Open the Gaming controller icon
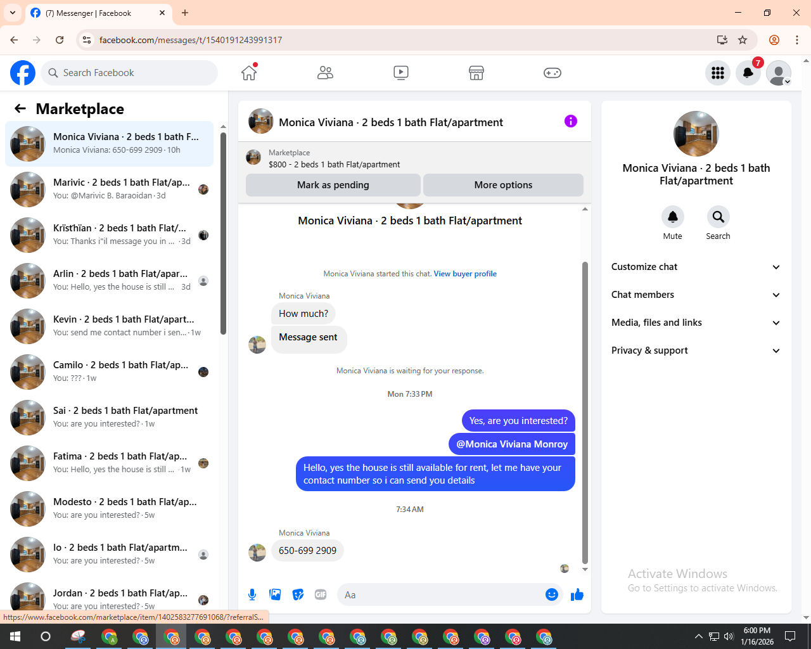 coord(552,73)
